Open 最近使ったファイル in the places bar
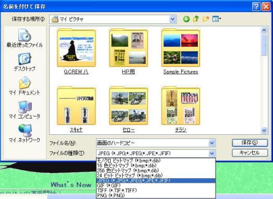The height and width of the screenshot is (199, 273). tap(25, 38)
